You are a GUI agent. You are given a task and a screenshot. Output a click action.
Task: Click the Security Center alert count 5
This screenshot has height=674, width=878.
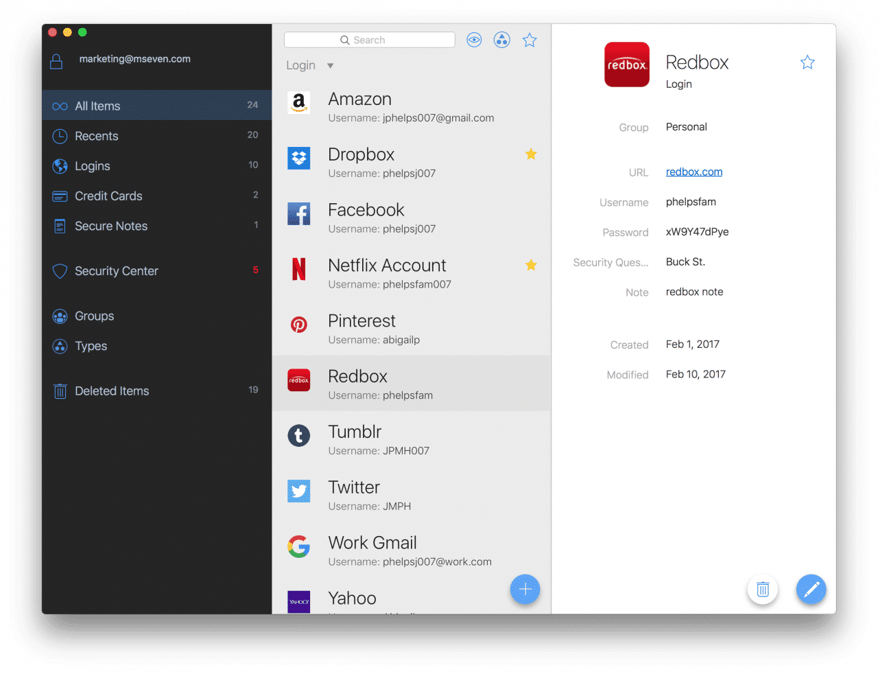pyautogui.click(x=256, y=270)
